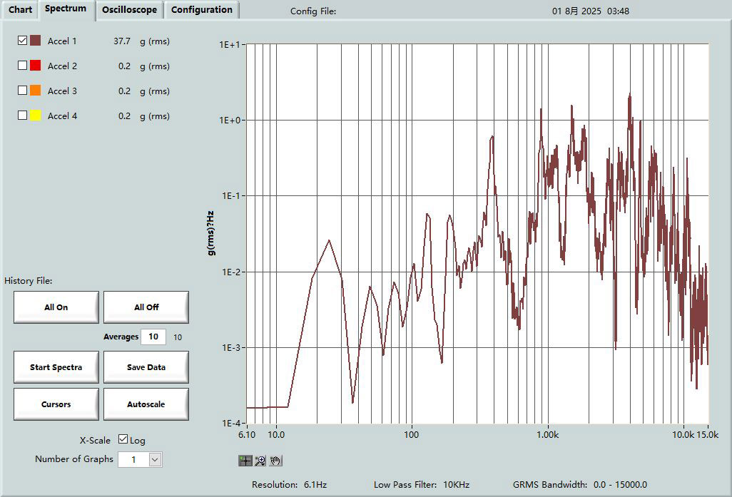Enable the Accel 2 channel checkbox

point(22,66)
